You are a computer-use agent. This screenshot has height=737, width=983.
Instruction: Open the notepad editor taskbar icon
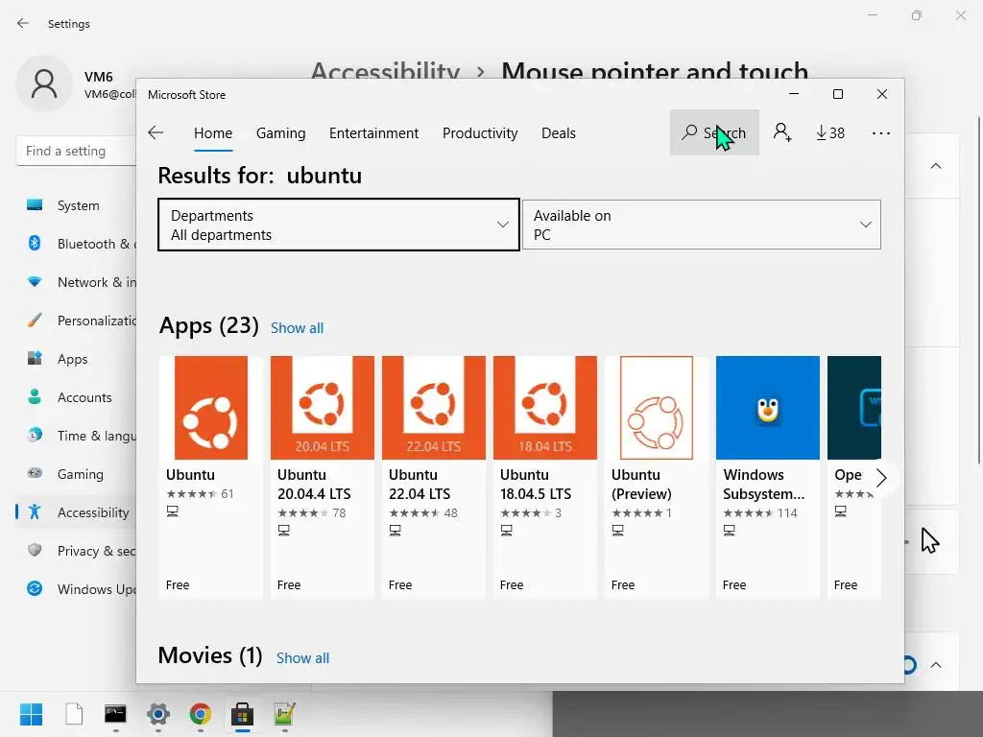point(284,714)
